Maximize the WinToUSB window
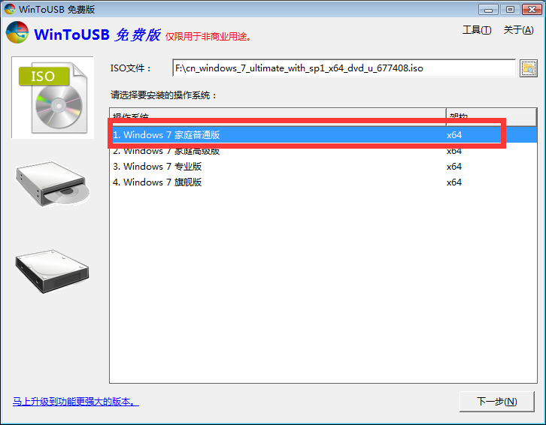Screen dimensions: 546x425 coord(510,10)
